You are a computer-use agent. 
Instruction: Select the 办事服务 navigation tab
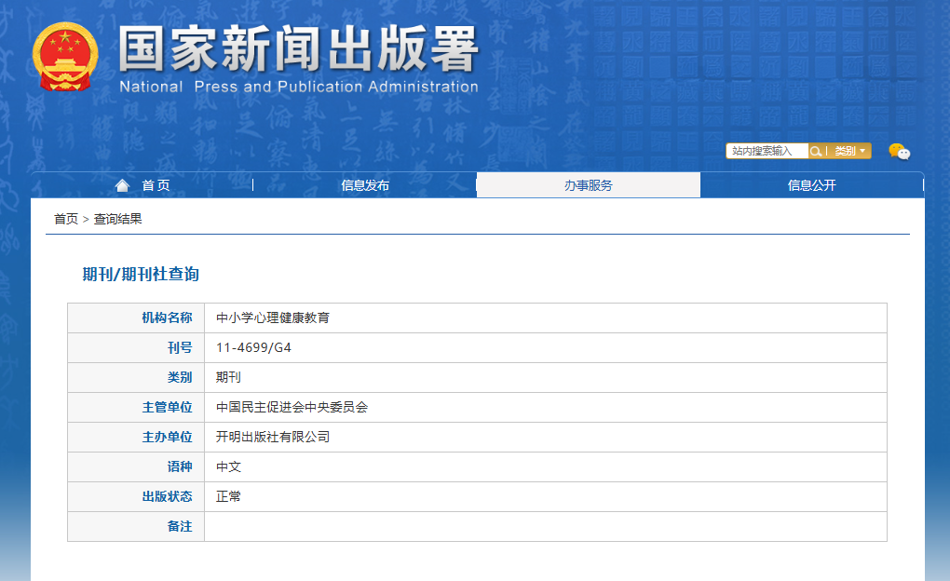click(x=588, y=185)
